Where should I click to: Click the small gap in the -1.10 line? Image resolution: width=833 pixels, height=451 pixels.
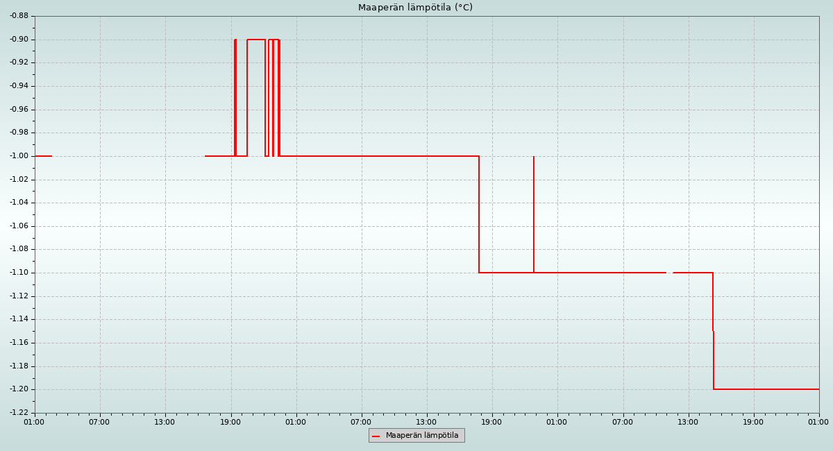tap(669, 273)
